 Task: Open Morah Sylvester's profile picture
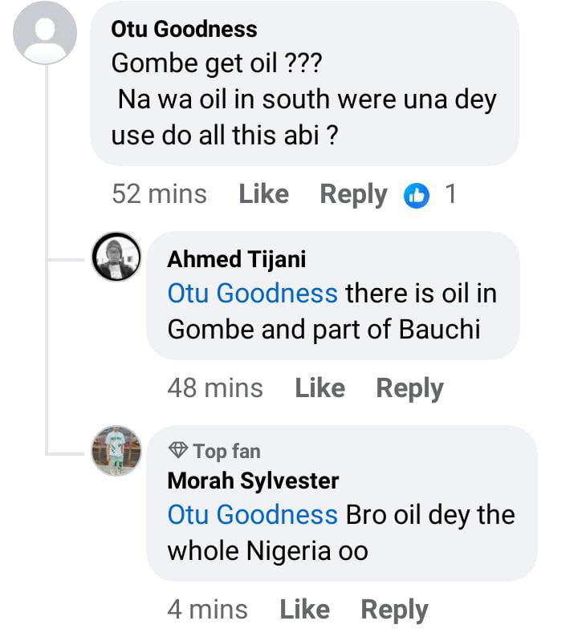click(117, 450)
